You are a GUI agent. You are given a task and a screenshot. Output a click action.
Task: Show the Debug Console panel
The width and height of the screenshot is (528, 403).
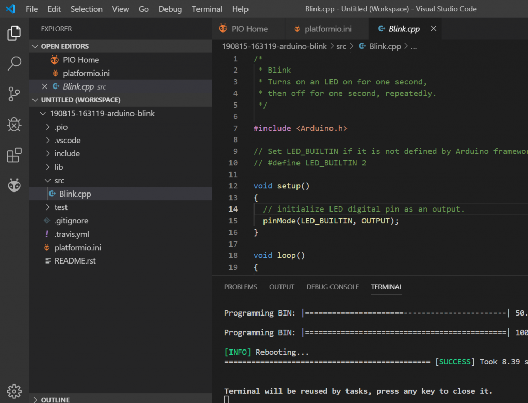pyautogui.click(x=333, y=287)
